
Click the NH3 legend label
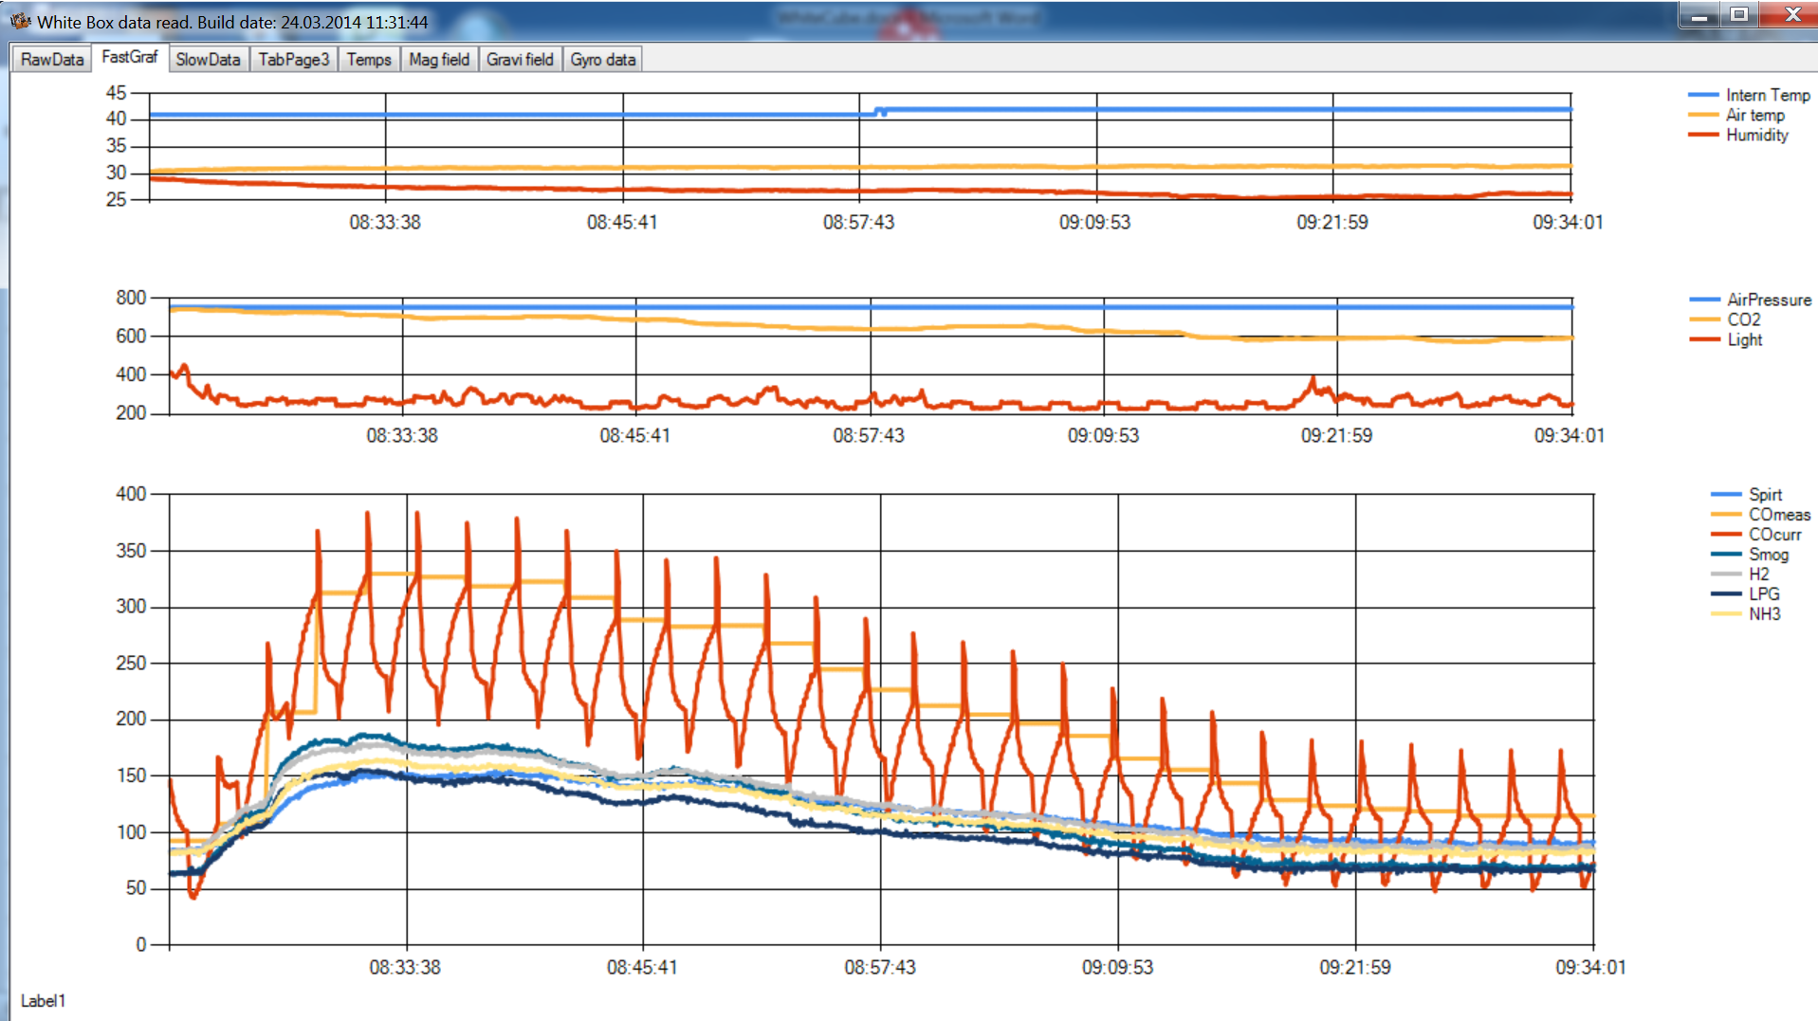(1765, 613)
